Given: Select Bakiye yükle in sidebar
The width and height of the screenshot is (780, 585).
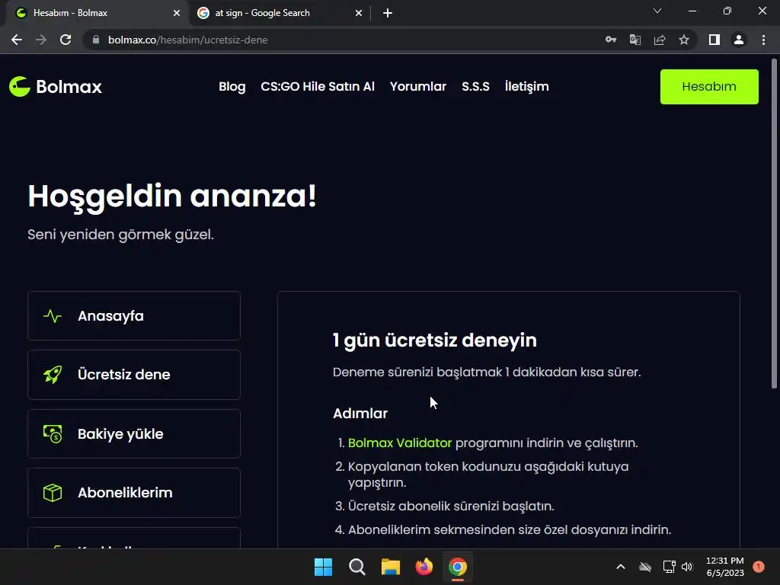Looking at the screenshot, I should 134,433.
